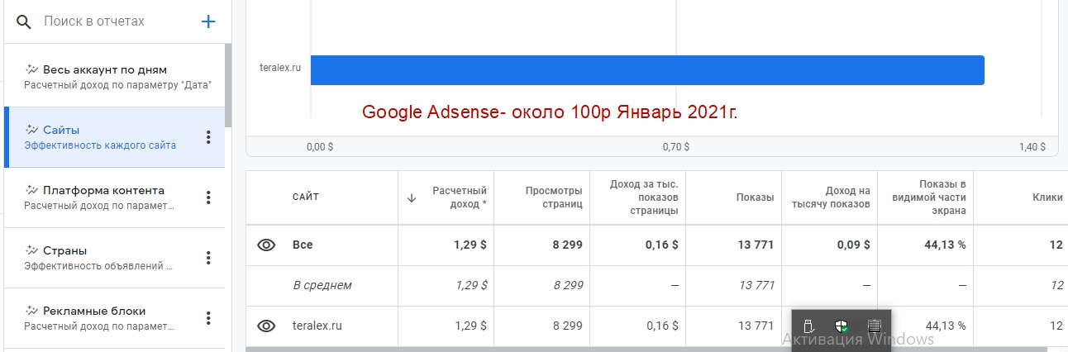Toggle eye visibility for Все row
Screen dimensions: 1068x352
pyautogui.click(x=265, y=245)
